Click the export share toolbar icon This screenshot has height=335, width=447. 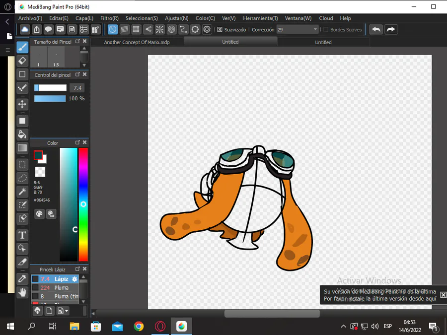point(36,29)
